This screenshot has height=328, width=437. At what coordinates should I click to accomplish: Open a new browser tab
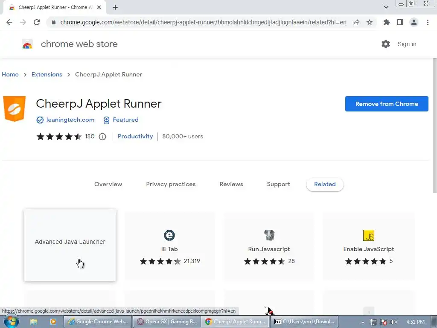[x=115, y=7]
